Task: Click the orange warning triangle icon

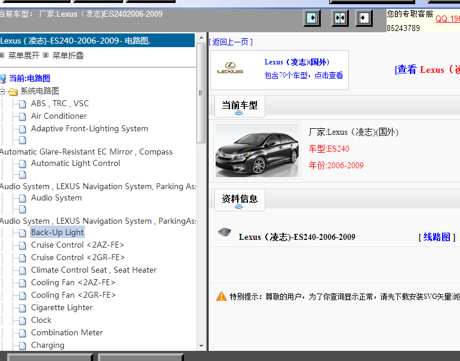Action: click(x=222, y=296)
